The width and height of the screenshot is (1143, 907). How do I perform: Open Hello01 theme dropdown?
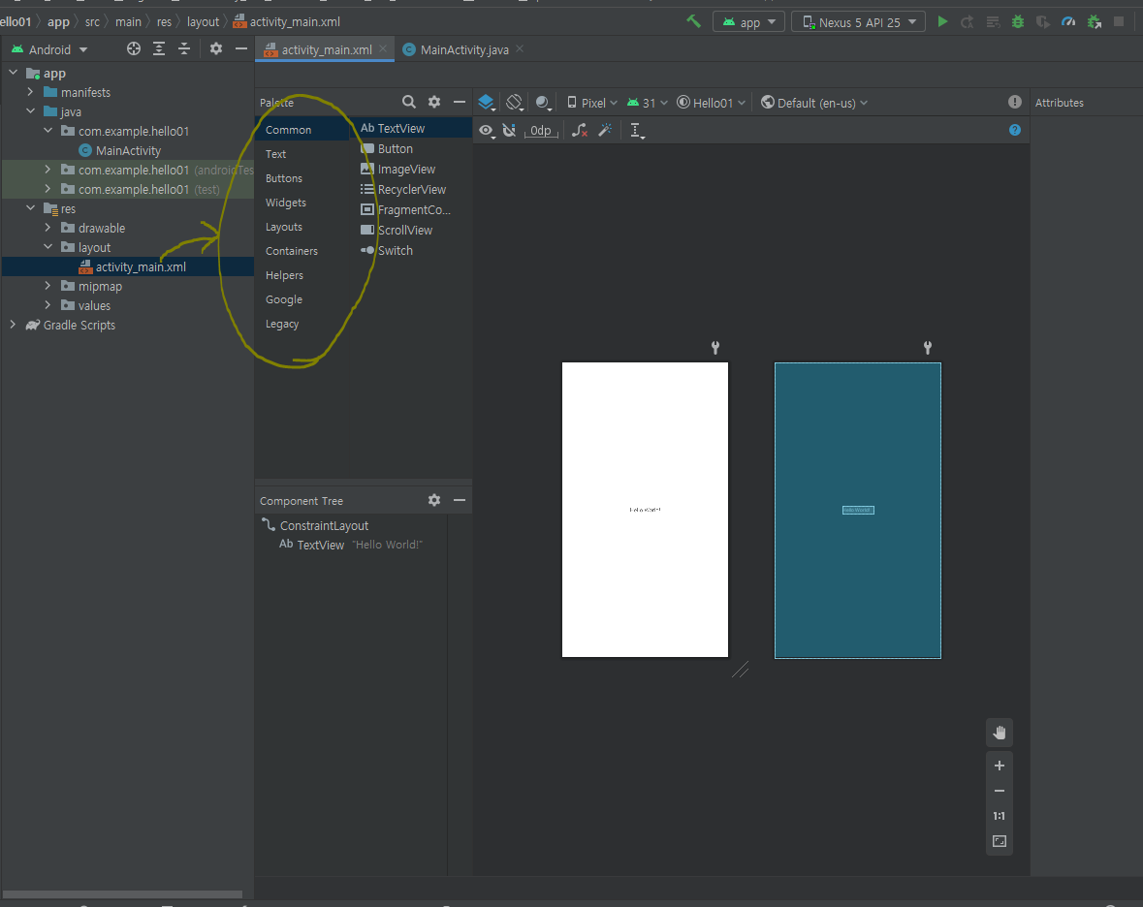point(712,103)
